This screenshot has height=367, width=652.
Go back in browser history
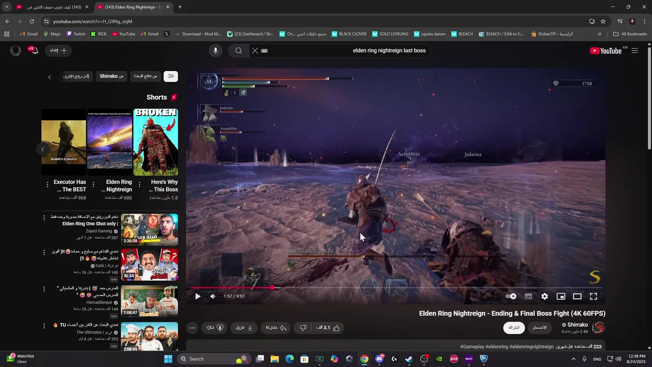[7, 21]
